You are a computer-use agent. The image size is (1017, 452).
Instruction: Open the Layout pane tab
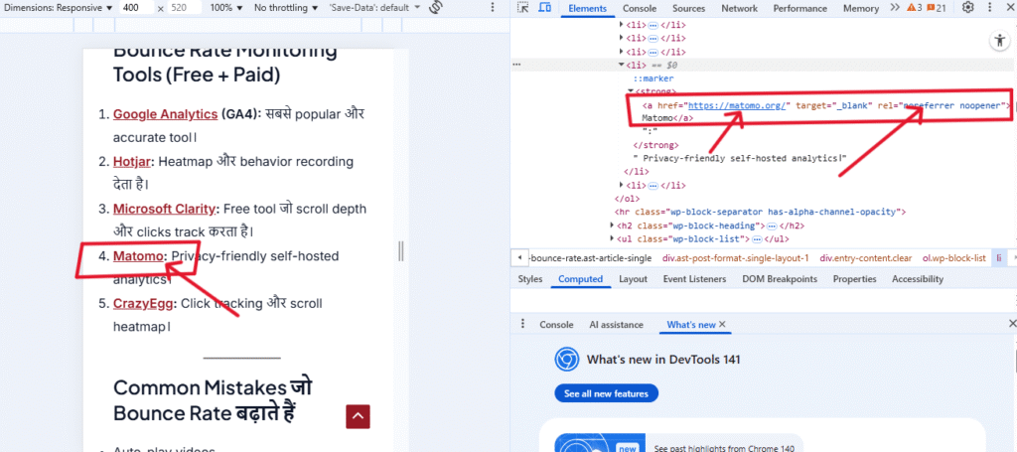(x=633, y=279)
